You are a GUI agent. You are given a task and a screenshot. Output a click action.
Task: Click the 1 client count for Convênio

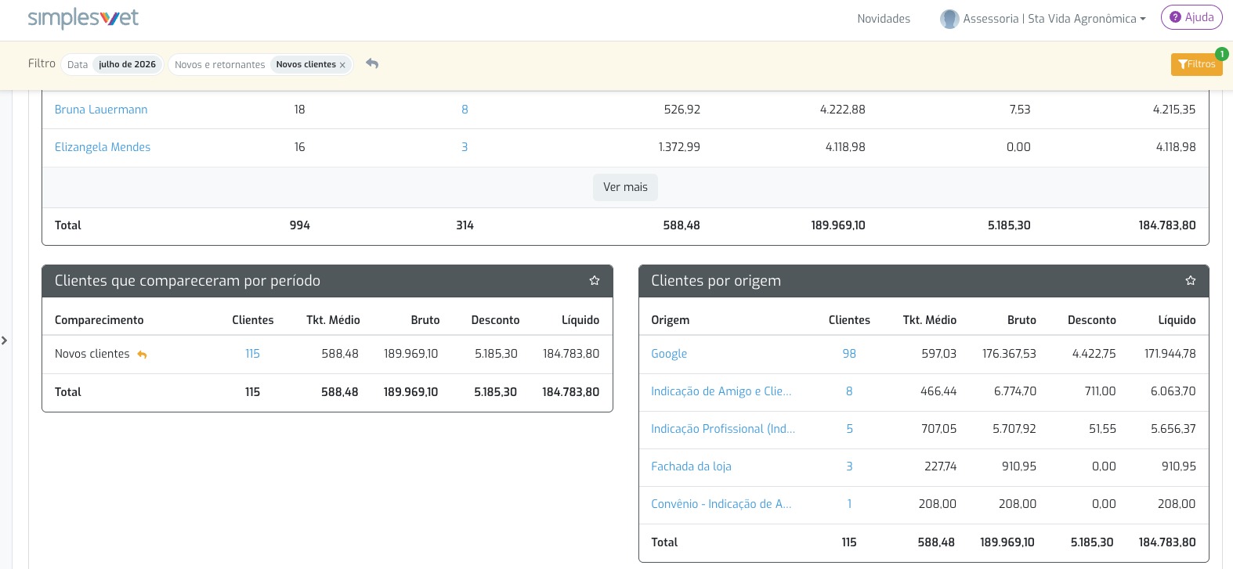(x=849, y=504)
